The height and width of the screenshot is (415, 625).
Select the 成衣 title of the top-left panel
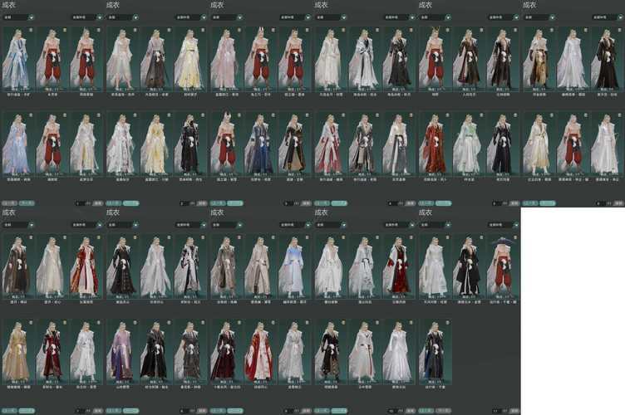pyautogui.click(x=8, y=5)
